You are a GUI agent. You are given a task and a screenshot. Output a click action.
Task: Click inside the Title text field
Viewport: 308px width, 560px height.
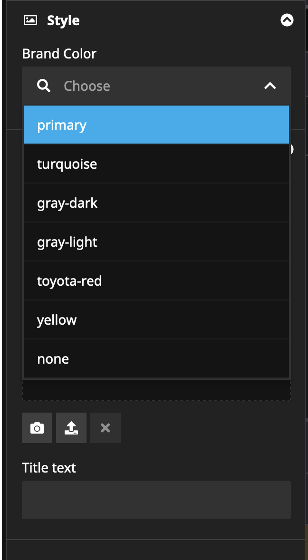click(156, 500)
